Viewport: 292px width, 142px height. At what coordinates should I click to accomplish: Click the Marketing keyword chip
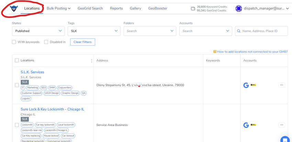tap(32, 87)
